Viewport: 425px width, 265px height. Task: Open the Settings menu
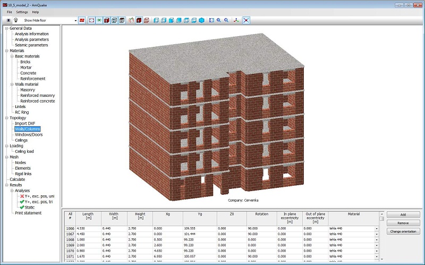click(x=22, y=12)
